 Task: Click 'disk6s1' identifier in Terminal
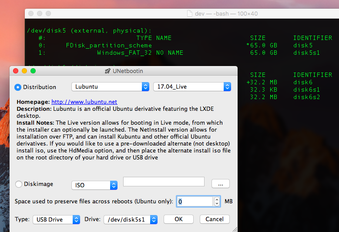point(306,90)
